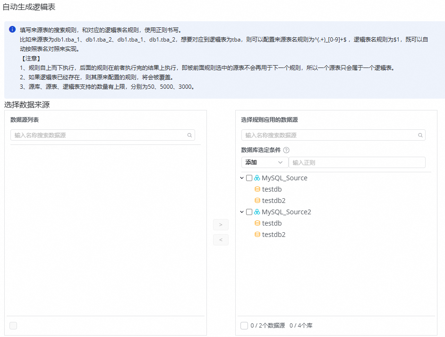Click the left-arrow transfer button
Image resolution: width=445 pixels, height=337 pixels.
221,240
